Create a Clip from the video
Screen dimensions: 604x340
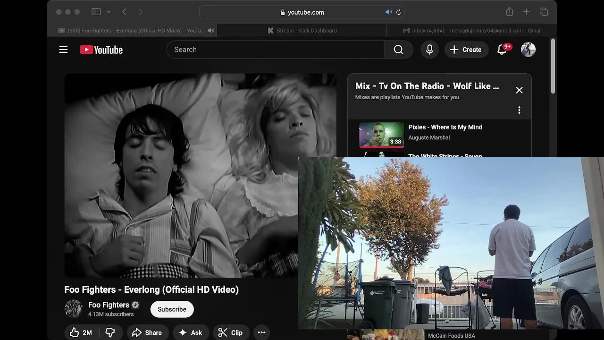pos(231,332)
